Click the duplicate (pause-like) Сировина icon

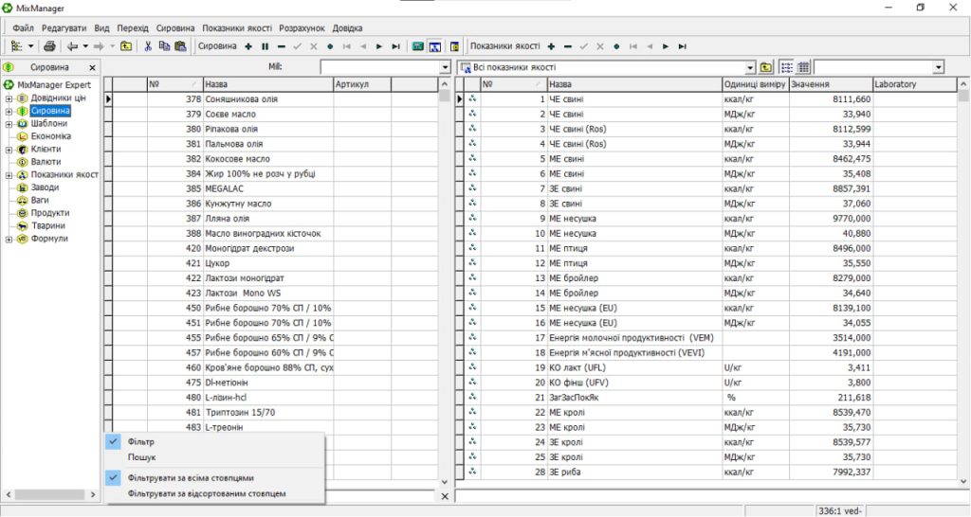point(266,46)
